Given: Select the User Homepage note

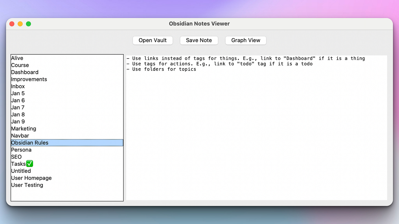Looking at the screenshot, I should click(67, 178).
